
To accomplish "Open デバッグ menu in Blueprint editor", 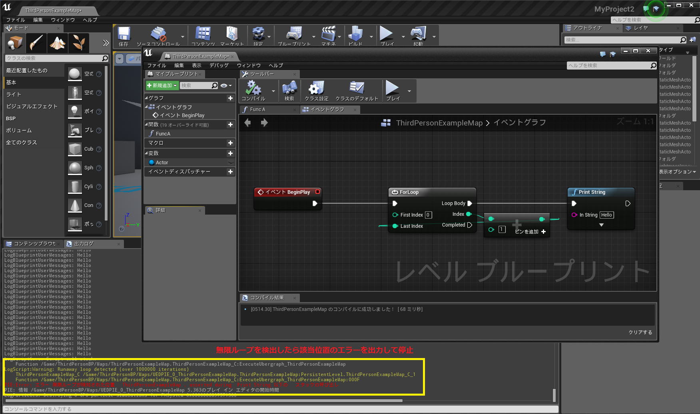I will tap(219, 66).
